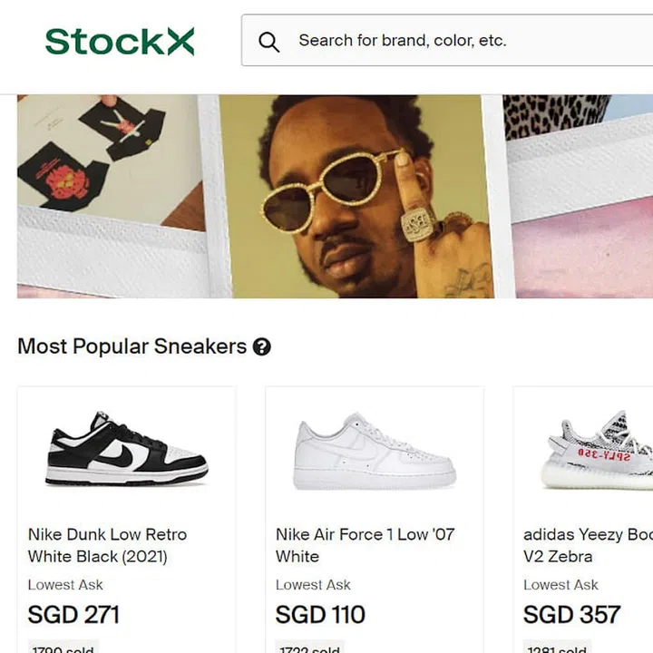
Task: Click the sold count under Nike Dunk
Action: [x=64, y=648]
